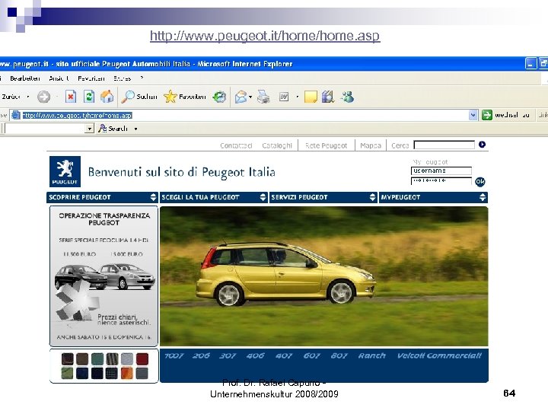Click the slide title peugeot.it URL link
Image resolution: width=548 pixels, height=411 pixels.
click(265, 36)
